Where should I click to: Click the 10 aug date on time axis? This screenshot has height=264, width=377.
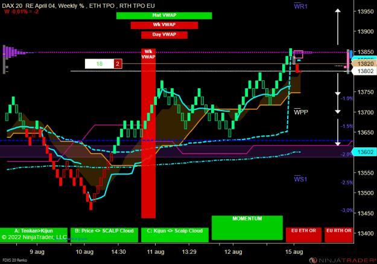click(84, 252)
